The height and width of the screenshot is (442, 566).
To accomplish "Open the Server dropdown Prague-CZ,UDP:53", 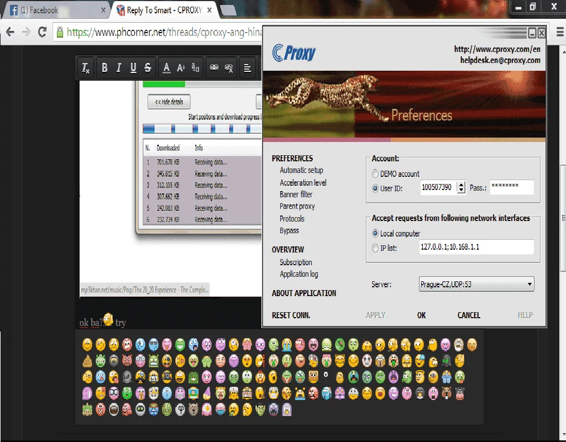I will pyautogui.click(x=476, y=285).
